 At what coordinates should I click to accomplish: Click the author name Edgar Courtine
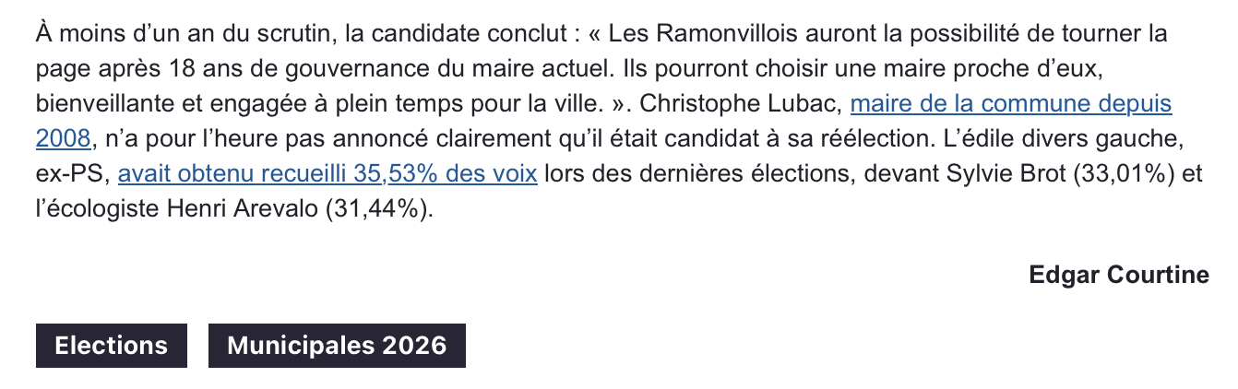point(1119,275)
